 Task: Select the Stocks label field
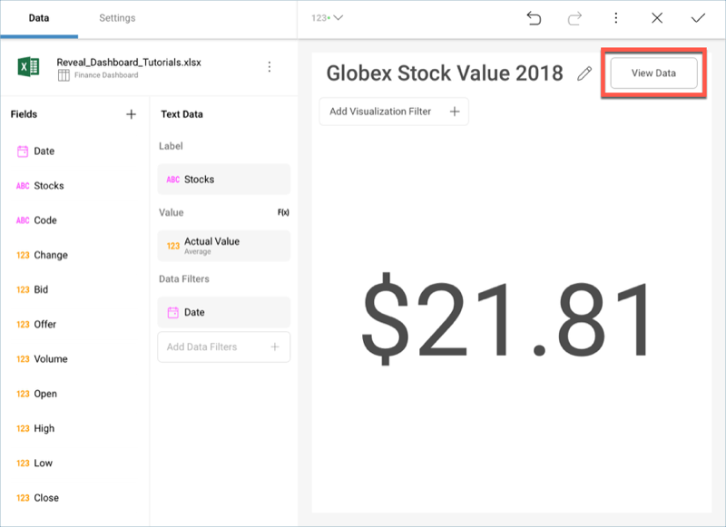click(223, 180)
